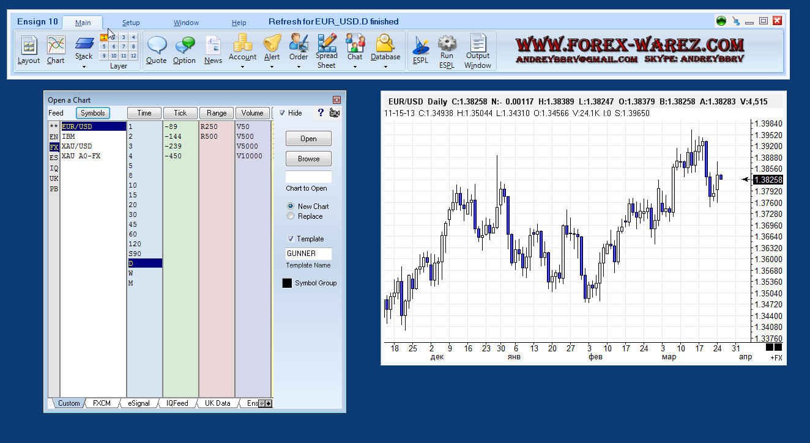This screenshot has height=443, width=810.
Task: Expand the Stack dropdown arrow
Action: click(84, 66)
